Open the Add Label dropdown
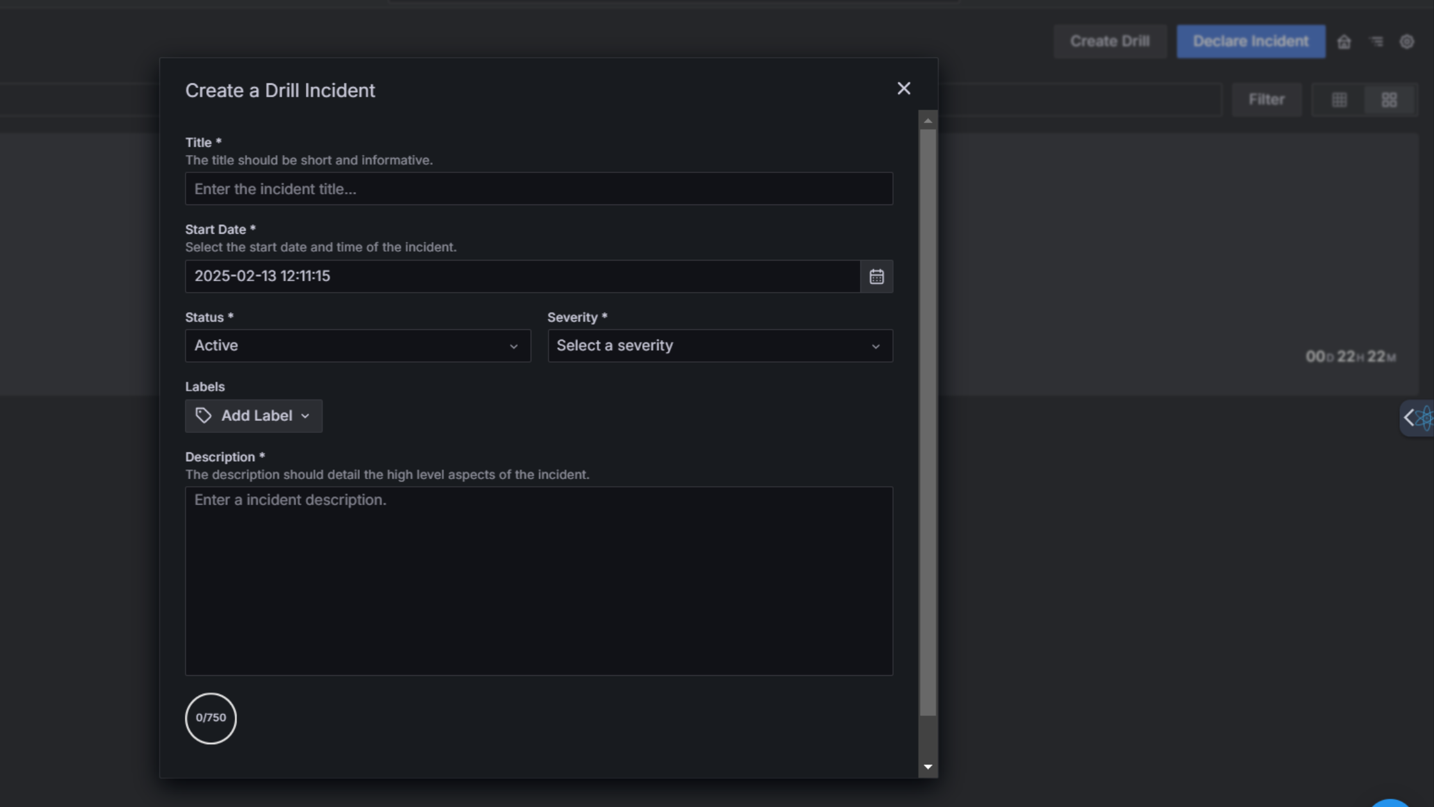 point(254,416)
